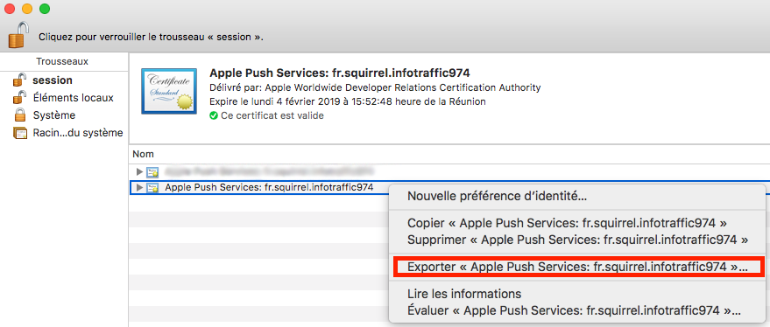Click the Trousseaux sidebar header
The image size is (770, 327).
point(62,62)
